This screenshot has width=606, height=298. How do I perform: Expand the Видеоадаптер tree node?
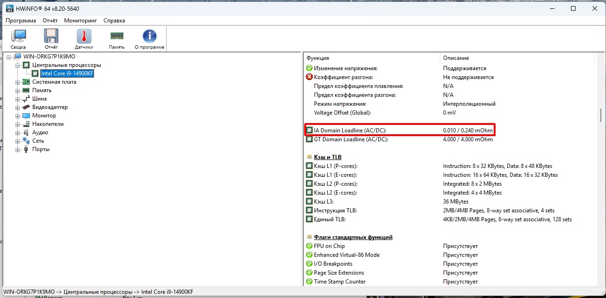coord(18,107)
